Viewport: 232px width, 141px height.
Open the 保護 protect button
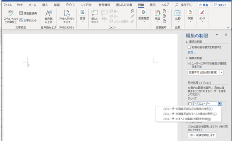point(190,16)
